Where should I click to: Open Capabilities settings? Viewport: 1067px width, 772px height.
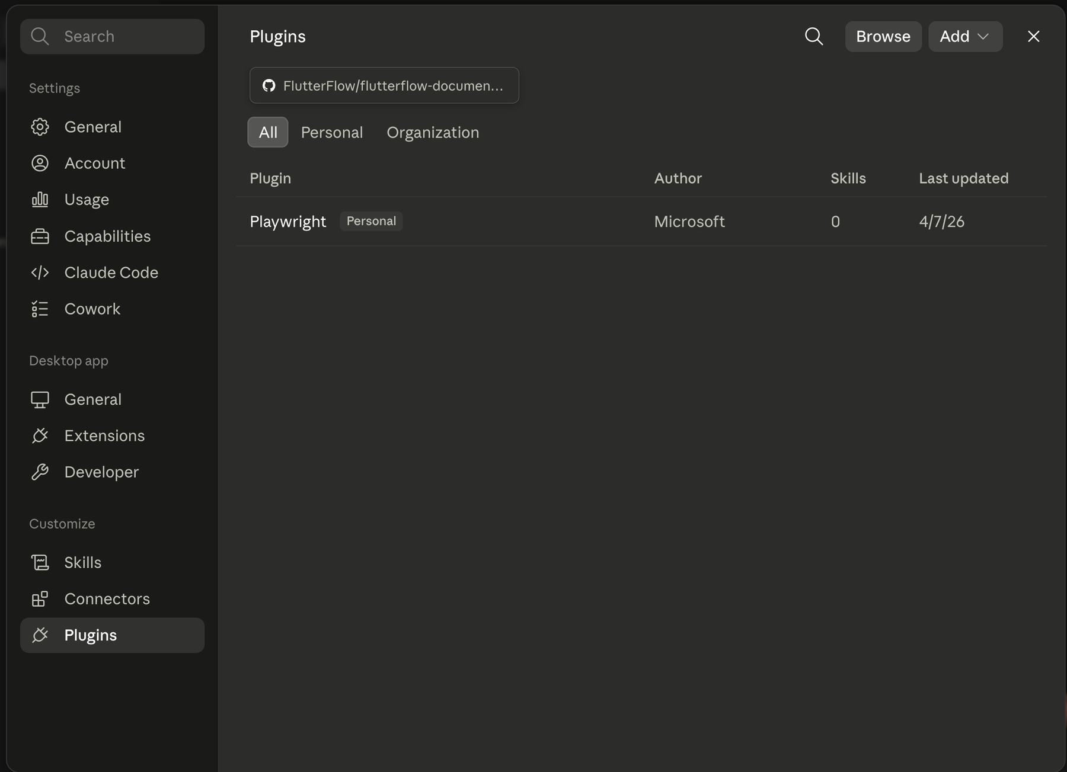coord(112,236)
